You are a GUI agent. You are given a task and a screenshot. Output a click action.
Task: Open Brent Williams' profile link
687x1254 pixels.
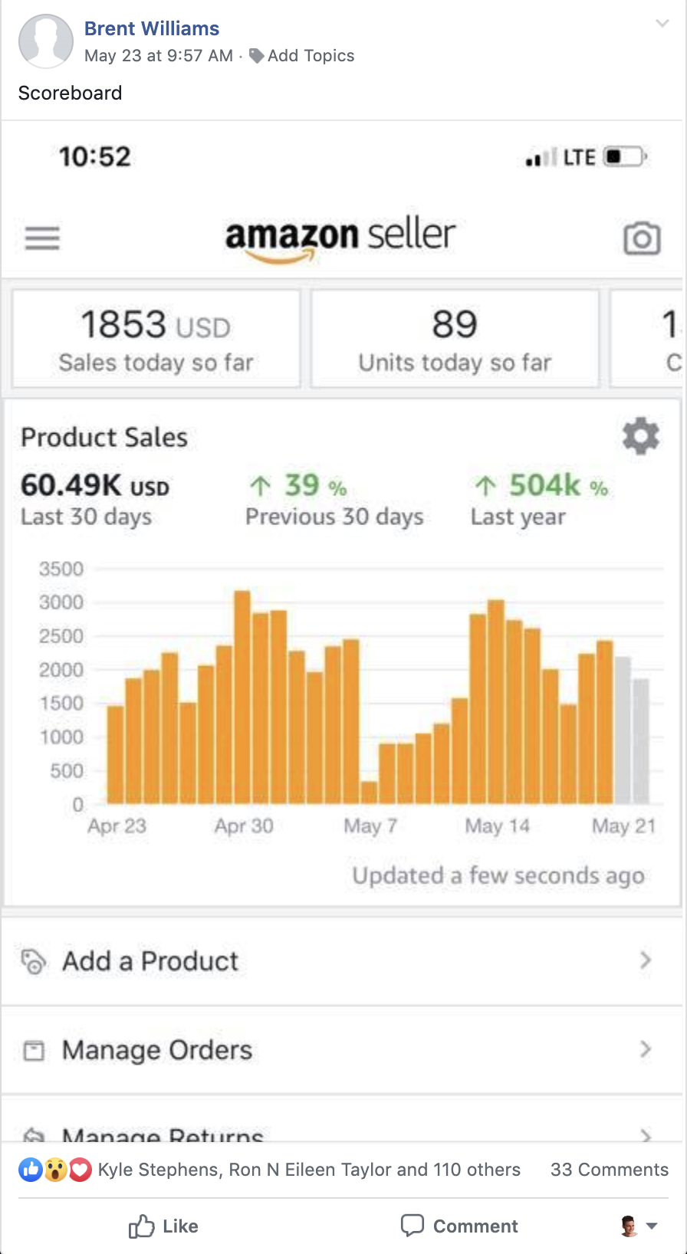tap(152, 28)
